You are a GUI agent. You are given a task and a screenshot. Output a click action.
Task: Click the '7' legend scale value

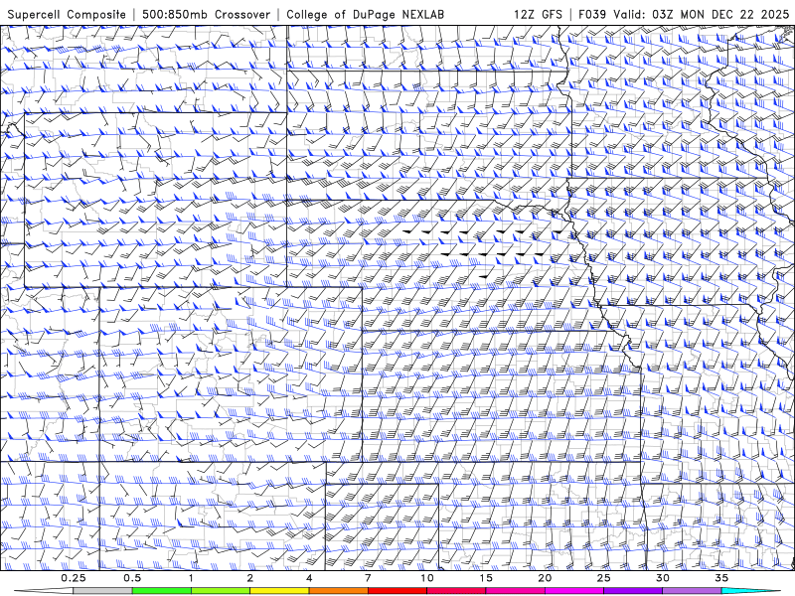pyautogui.click(x=368, y=578)
